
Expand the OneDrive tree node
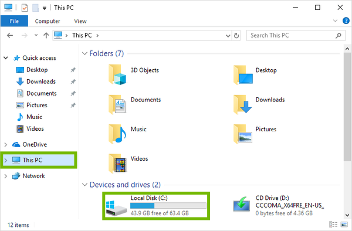pyautogui.click(x=6, y=145)
